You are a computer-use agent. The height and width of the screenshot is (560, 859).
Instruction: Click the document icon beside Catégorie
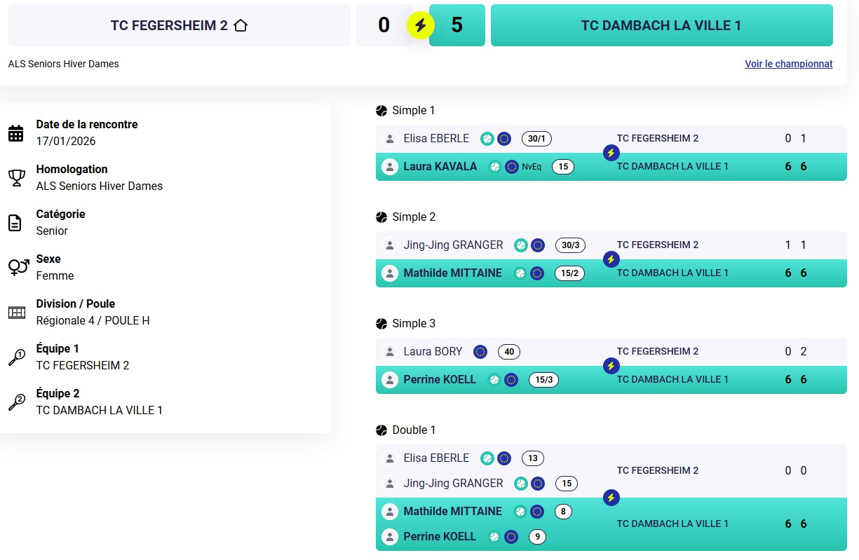coord(15,223)
